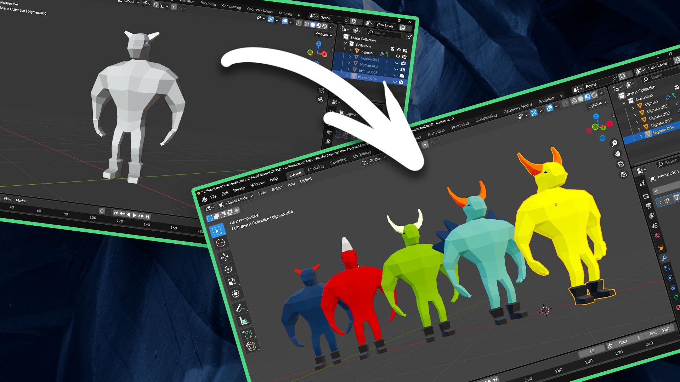
Task: Expand bigman.003 in colored-models outliner
Action: (640, 129)
